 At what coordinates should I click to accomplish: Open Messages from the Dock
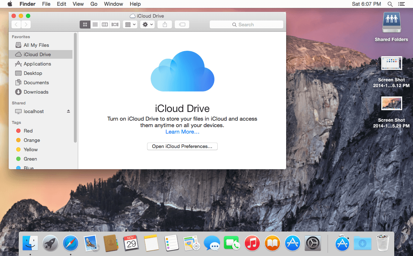(212, 243)
